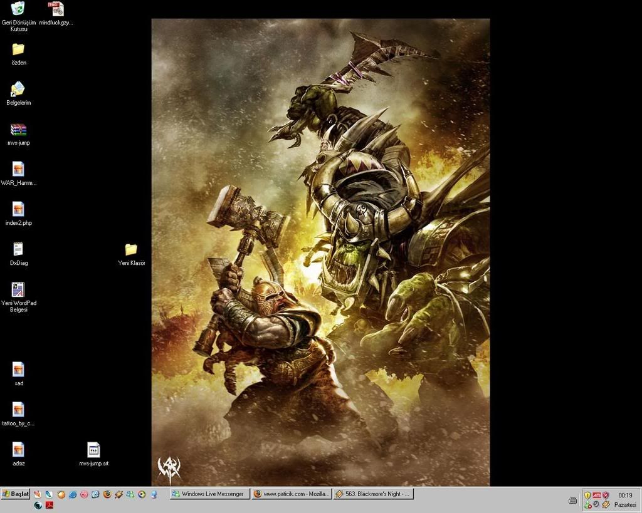Viewport: 642px width, 513px height.
Task: Select the Yeni WordPad Belgesi document
Action: point(18,290)
